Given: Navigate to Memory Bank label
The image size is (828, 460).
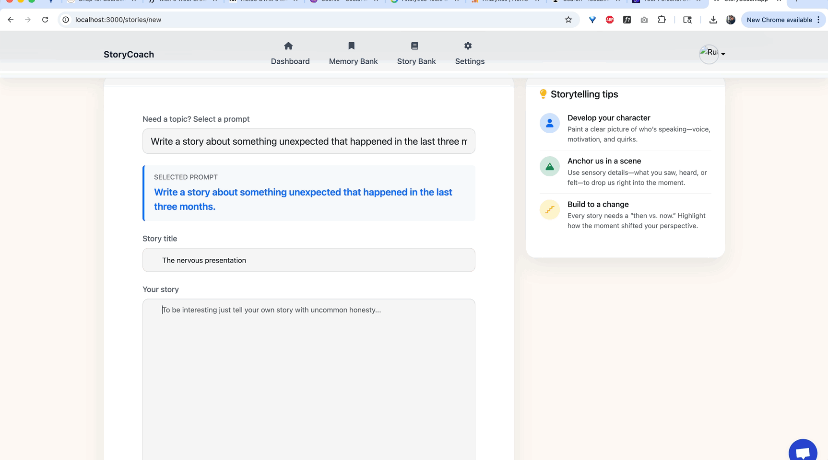Looking at the screenshot, I should 353,61.
